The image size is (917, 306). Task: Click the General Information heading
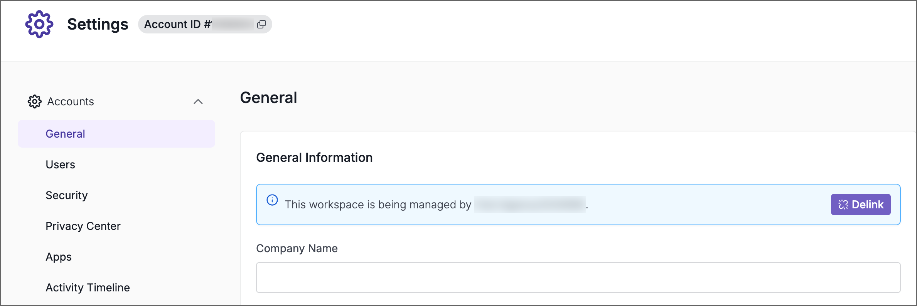tap(314, 158)
